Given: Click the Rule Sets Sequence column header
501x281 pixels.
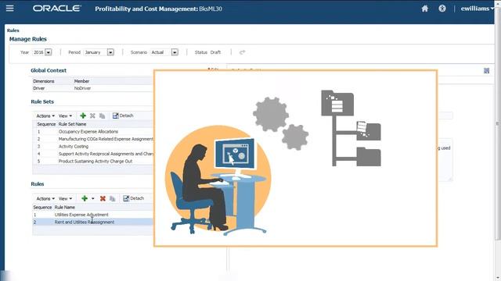Looking at the screenshot, I should [46, 124].
